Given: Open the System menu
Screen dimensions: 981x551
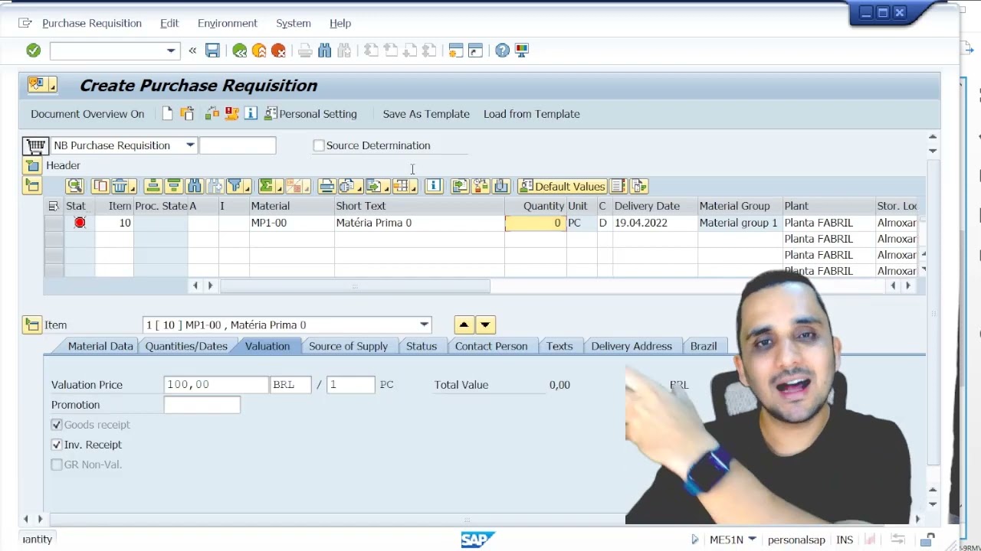Looking at the screenshot, I should (x=294, y=24).
